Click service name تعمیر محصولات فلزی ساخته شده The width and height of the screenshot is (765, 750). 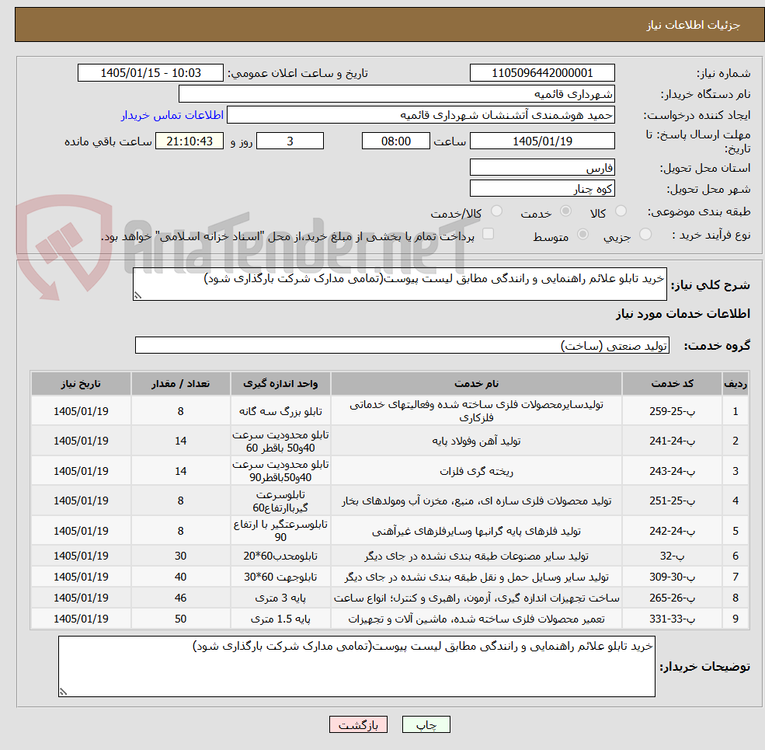(476, 619)
